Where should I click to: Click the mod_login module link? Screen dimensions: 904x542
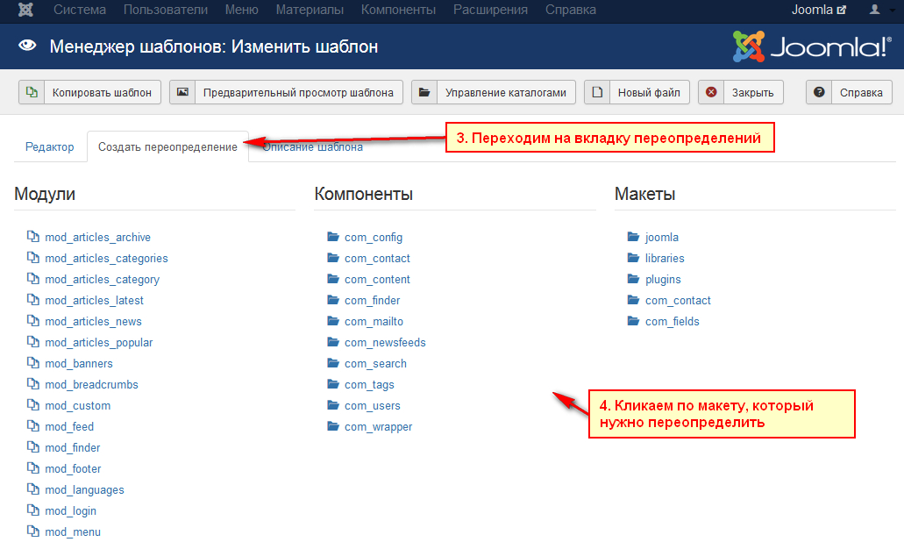click(70, 510)
